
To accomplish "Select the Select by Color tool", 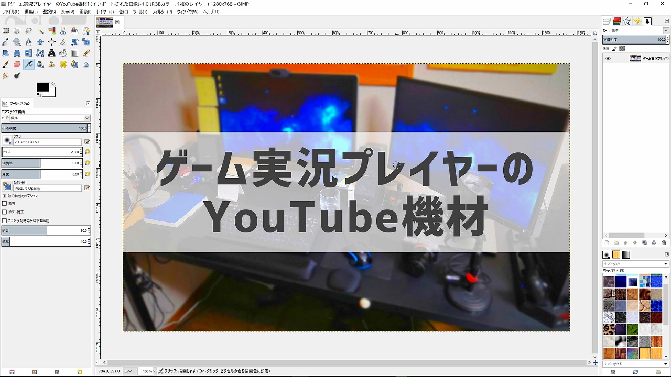I will [52, 30].
